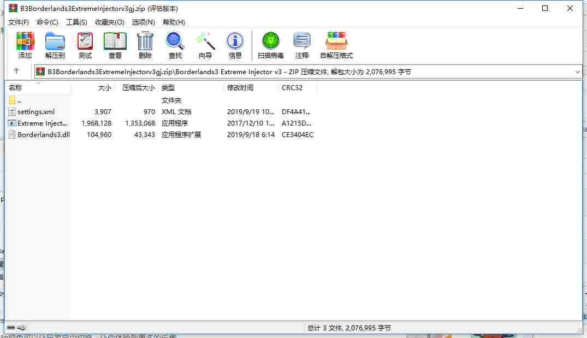
Task: Close the WinRAR window
Action: click(570, 8)
